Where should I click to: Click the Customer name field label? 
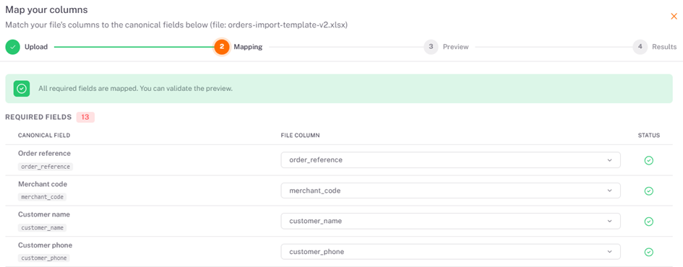(x=44, y=214)
